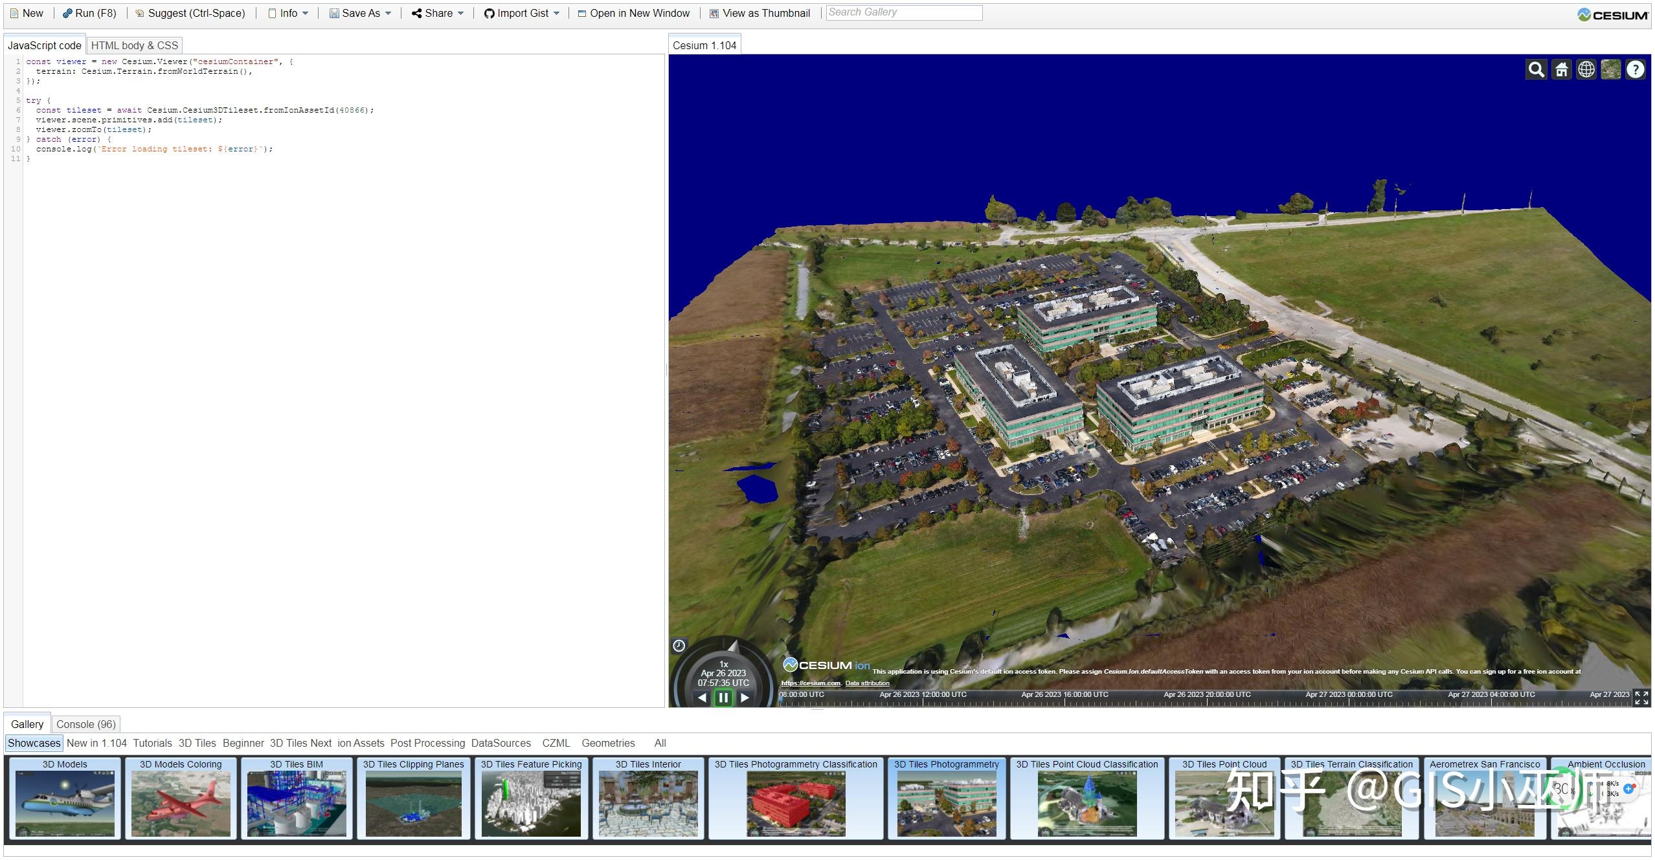The image size is (1655, 860).
Task: Expand the Info dropdown
Action: click(x=289, y=13)
